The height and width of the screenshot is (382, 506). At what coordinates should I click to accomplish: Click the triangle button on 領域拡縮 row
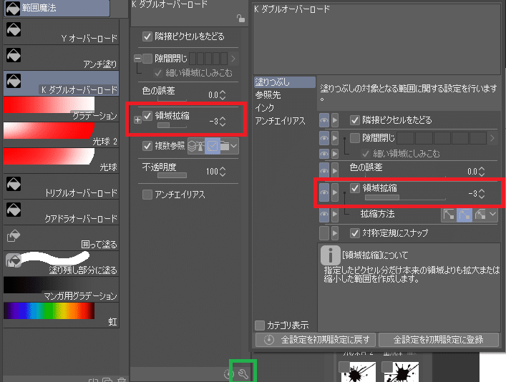(x=335, y=192)
